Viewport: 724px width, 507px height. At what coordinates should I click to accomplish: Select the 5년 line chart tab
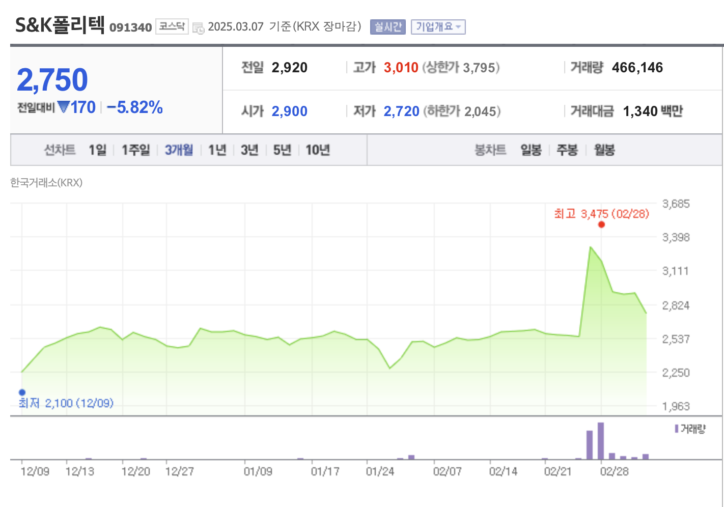(282, 150)
